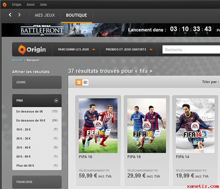The height and width of the screenshot is (189, 220).
Task: Click the Naviguer breadcrumb text
Action: pyautogui.click(x=33, y=60)
